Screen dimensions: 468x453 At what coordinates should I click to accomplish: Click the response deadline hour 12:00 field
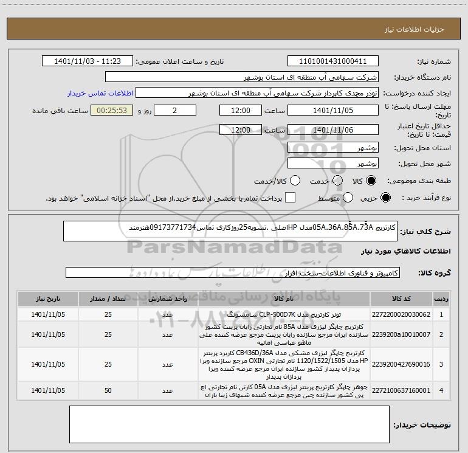point(241,111)
